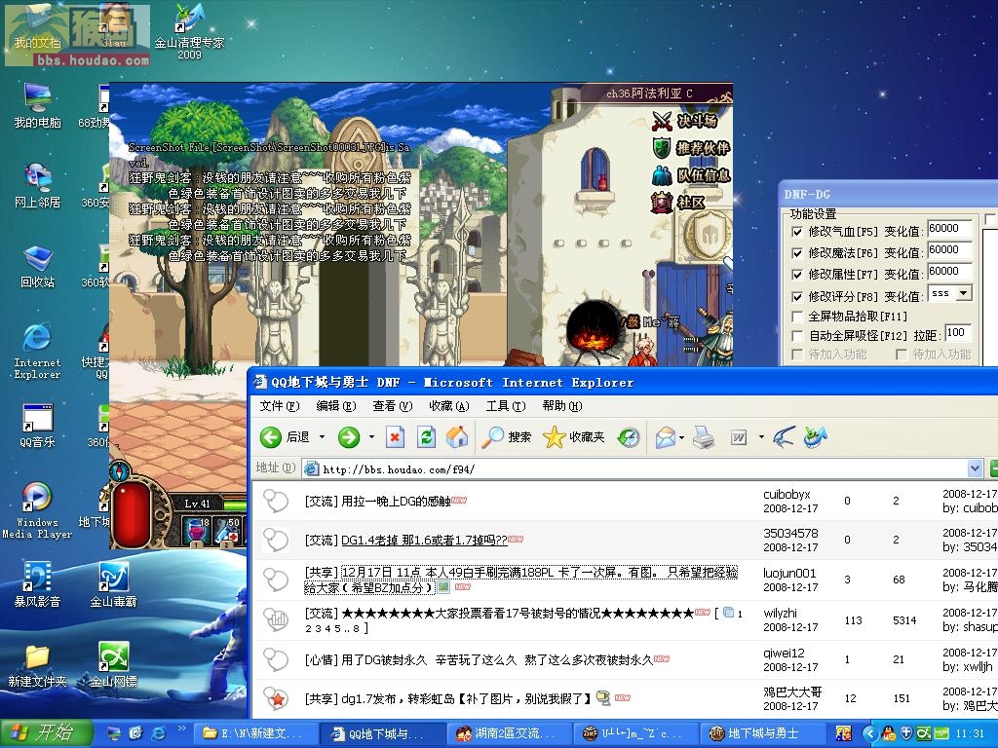Enable 全屏物品拾取[F11] checkbox
998x748 pixels.
tap(797, 317)
